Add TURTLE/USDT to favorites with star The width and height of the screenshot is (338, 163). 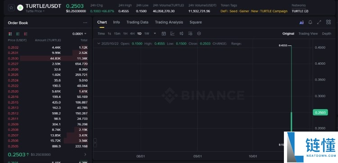(11, 8)
